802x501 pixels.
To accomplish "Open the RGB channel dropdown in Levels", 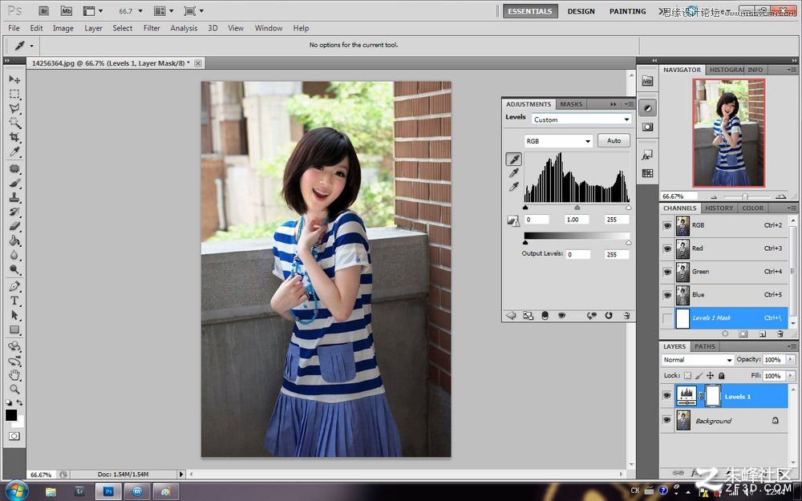I will tap(558, 140).
